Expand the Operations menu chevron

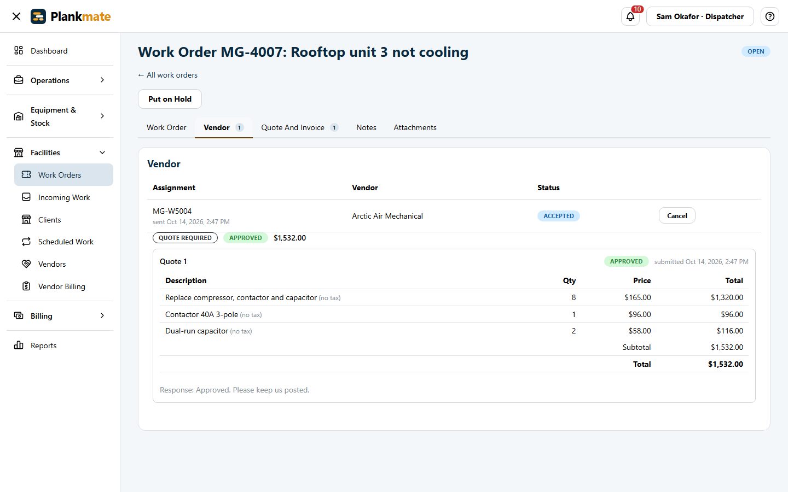point(102,80)
